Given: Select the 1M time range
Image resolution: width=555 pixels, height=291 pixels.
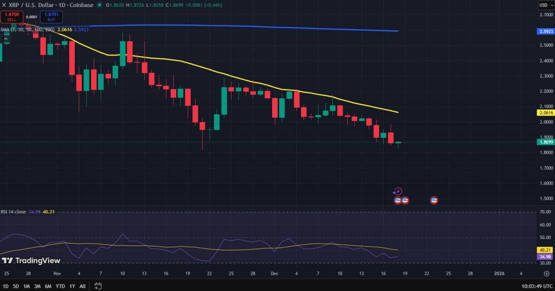Looking at the screenshot, I should pyautogui.click(x=27, y=286).
